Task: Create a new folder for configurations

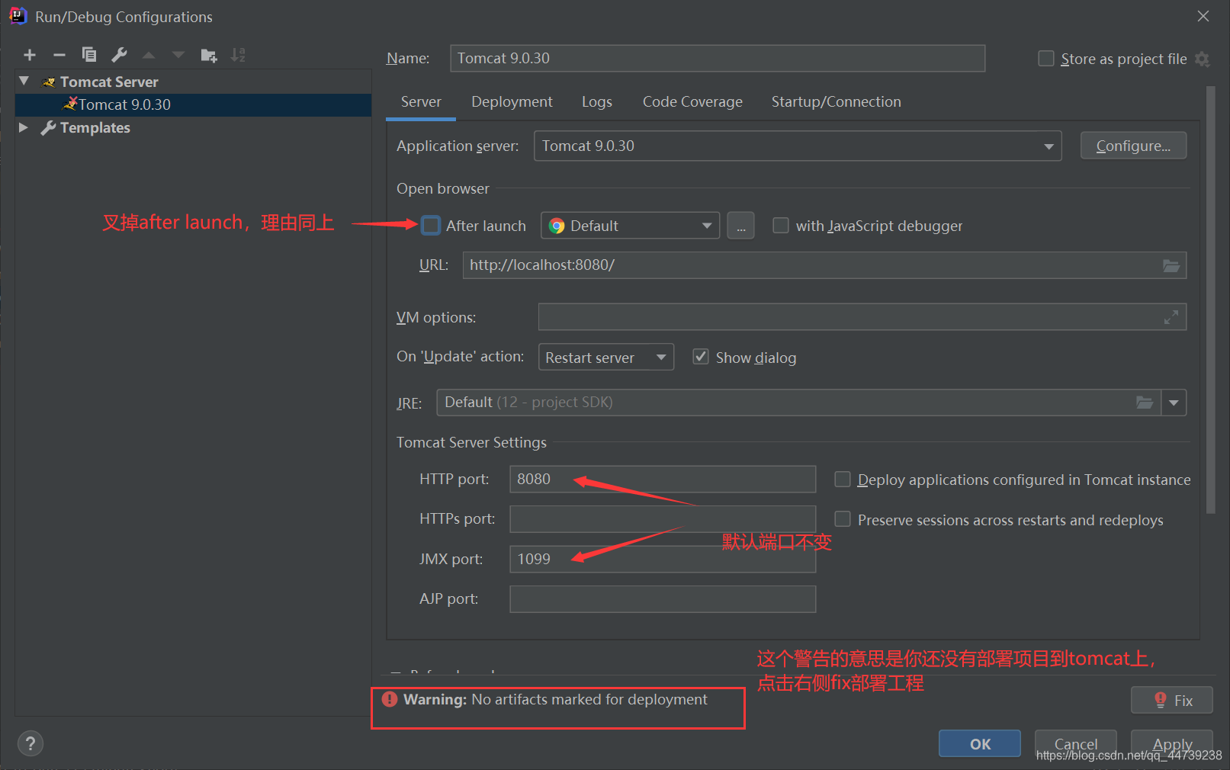Action: (x=208, y=55)
